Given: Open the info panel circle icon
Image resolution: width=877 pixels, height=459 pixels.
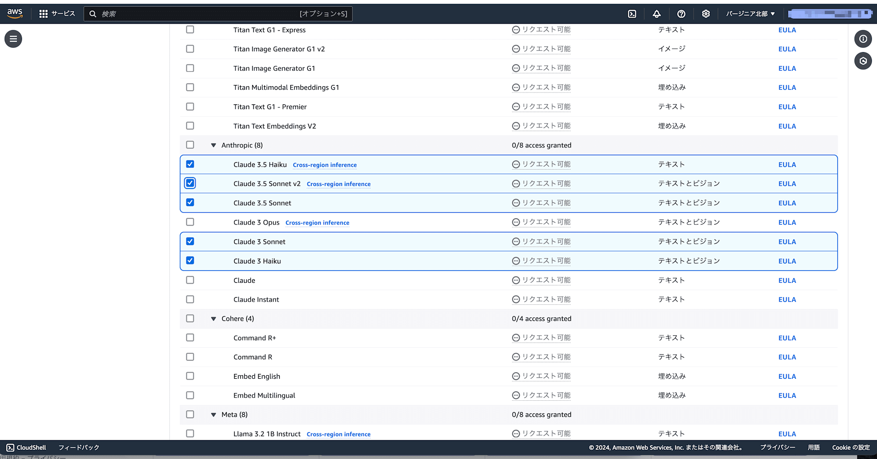Looking at the screenshot, I should pos(863,39).
